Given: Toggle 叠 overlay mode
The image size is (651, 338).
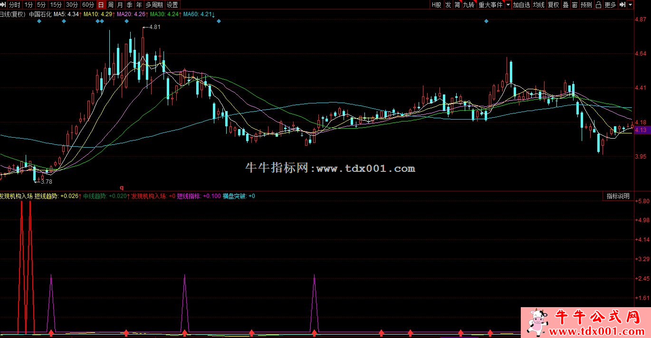Looking at the screenshot, I should [565, 5].
